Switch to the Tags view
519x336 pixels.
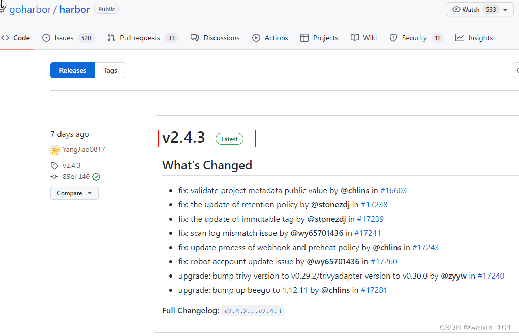[x=110, y=70]
